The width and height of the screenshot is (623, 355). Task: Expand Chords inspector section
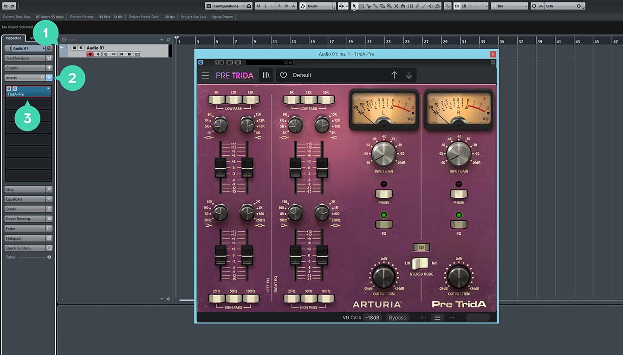(x=28, y=68)
